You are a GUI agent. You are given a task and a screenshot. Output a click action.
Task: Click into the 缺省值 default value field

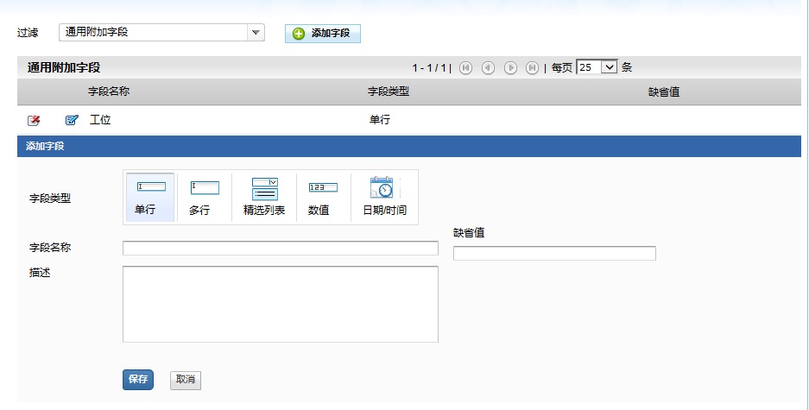tap(554, 254)
